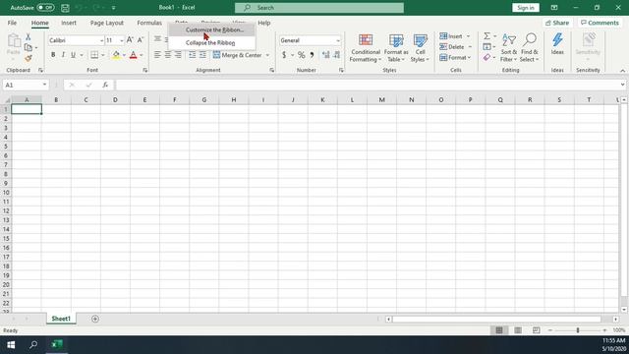Apply Percent Style

[302, 55]
